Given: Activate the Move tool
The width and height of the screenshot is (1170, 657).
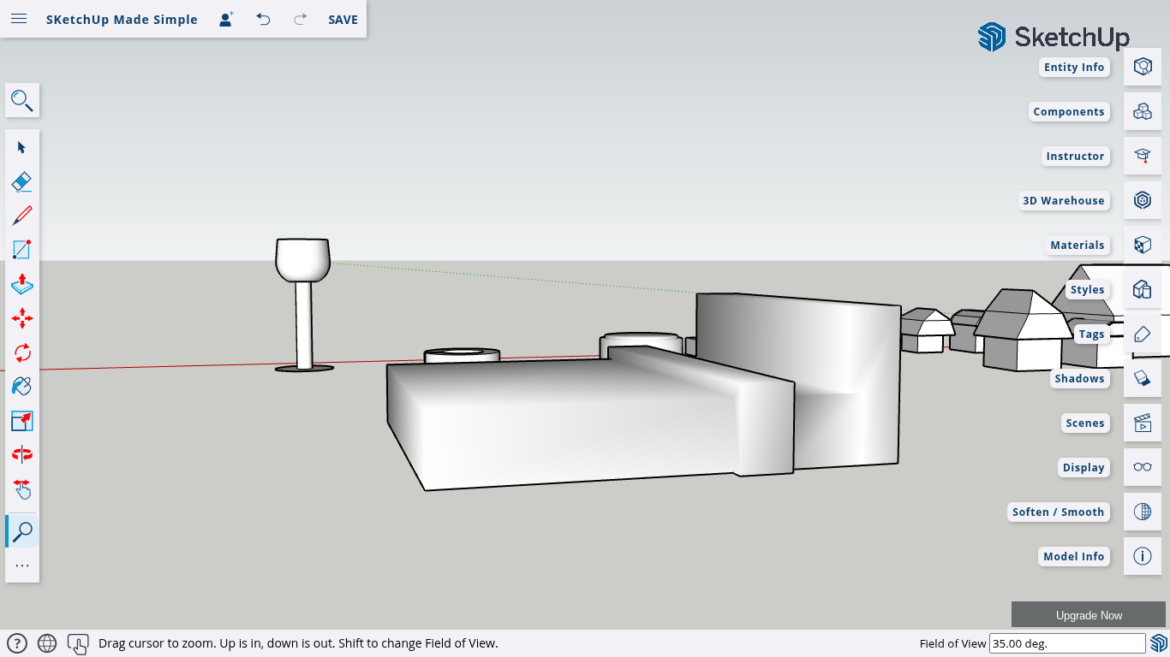Looking at the screenshot, I should coord(22,318).
